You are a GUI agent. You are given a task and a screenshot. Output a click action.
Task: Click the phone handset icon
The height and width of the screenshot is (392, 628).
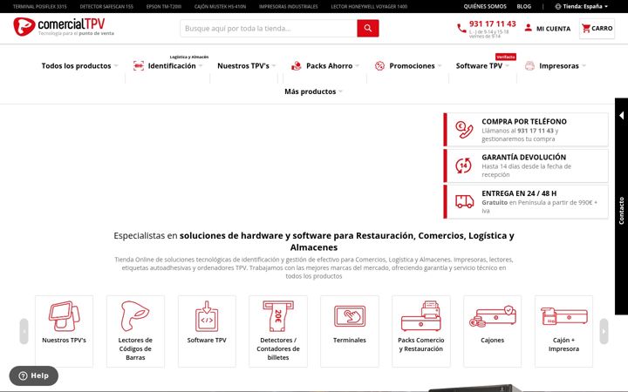pos(461,29)
